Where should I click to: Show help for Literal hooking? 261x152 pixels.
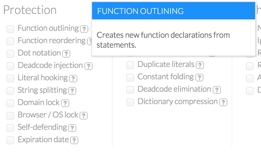(73, 78)
